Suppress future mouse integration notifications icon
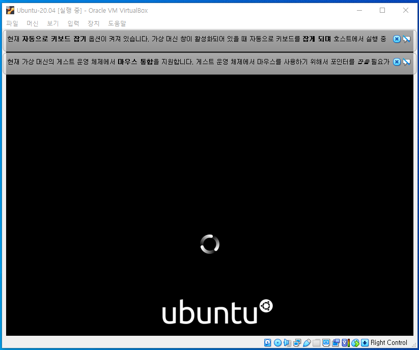The image size is (419, 350). (x=407, y=62)
